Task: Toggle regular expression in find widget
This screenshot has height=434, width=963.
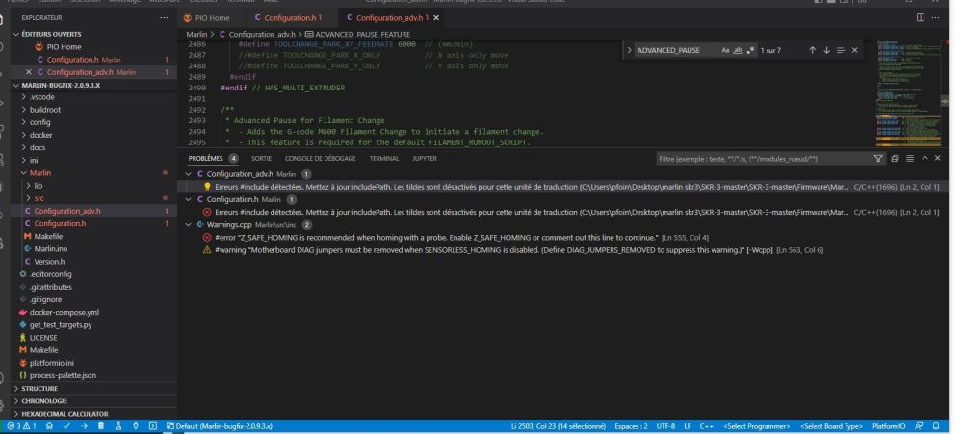Action: tap(750, 50)
